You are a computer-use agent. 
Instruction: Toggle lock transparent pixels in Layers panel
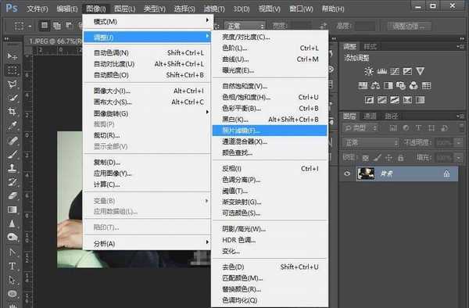pyautogui.click(x=365, y=158)
